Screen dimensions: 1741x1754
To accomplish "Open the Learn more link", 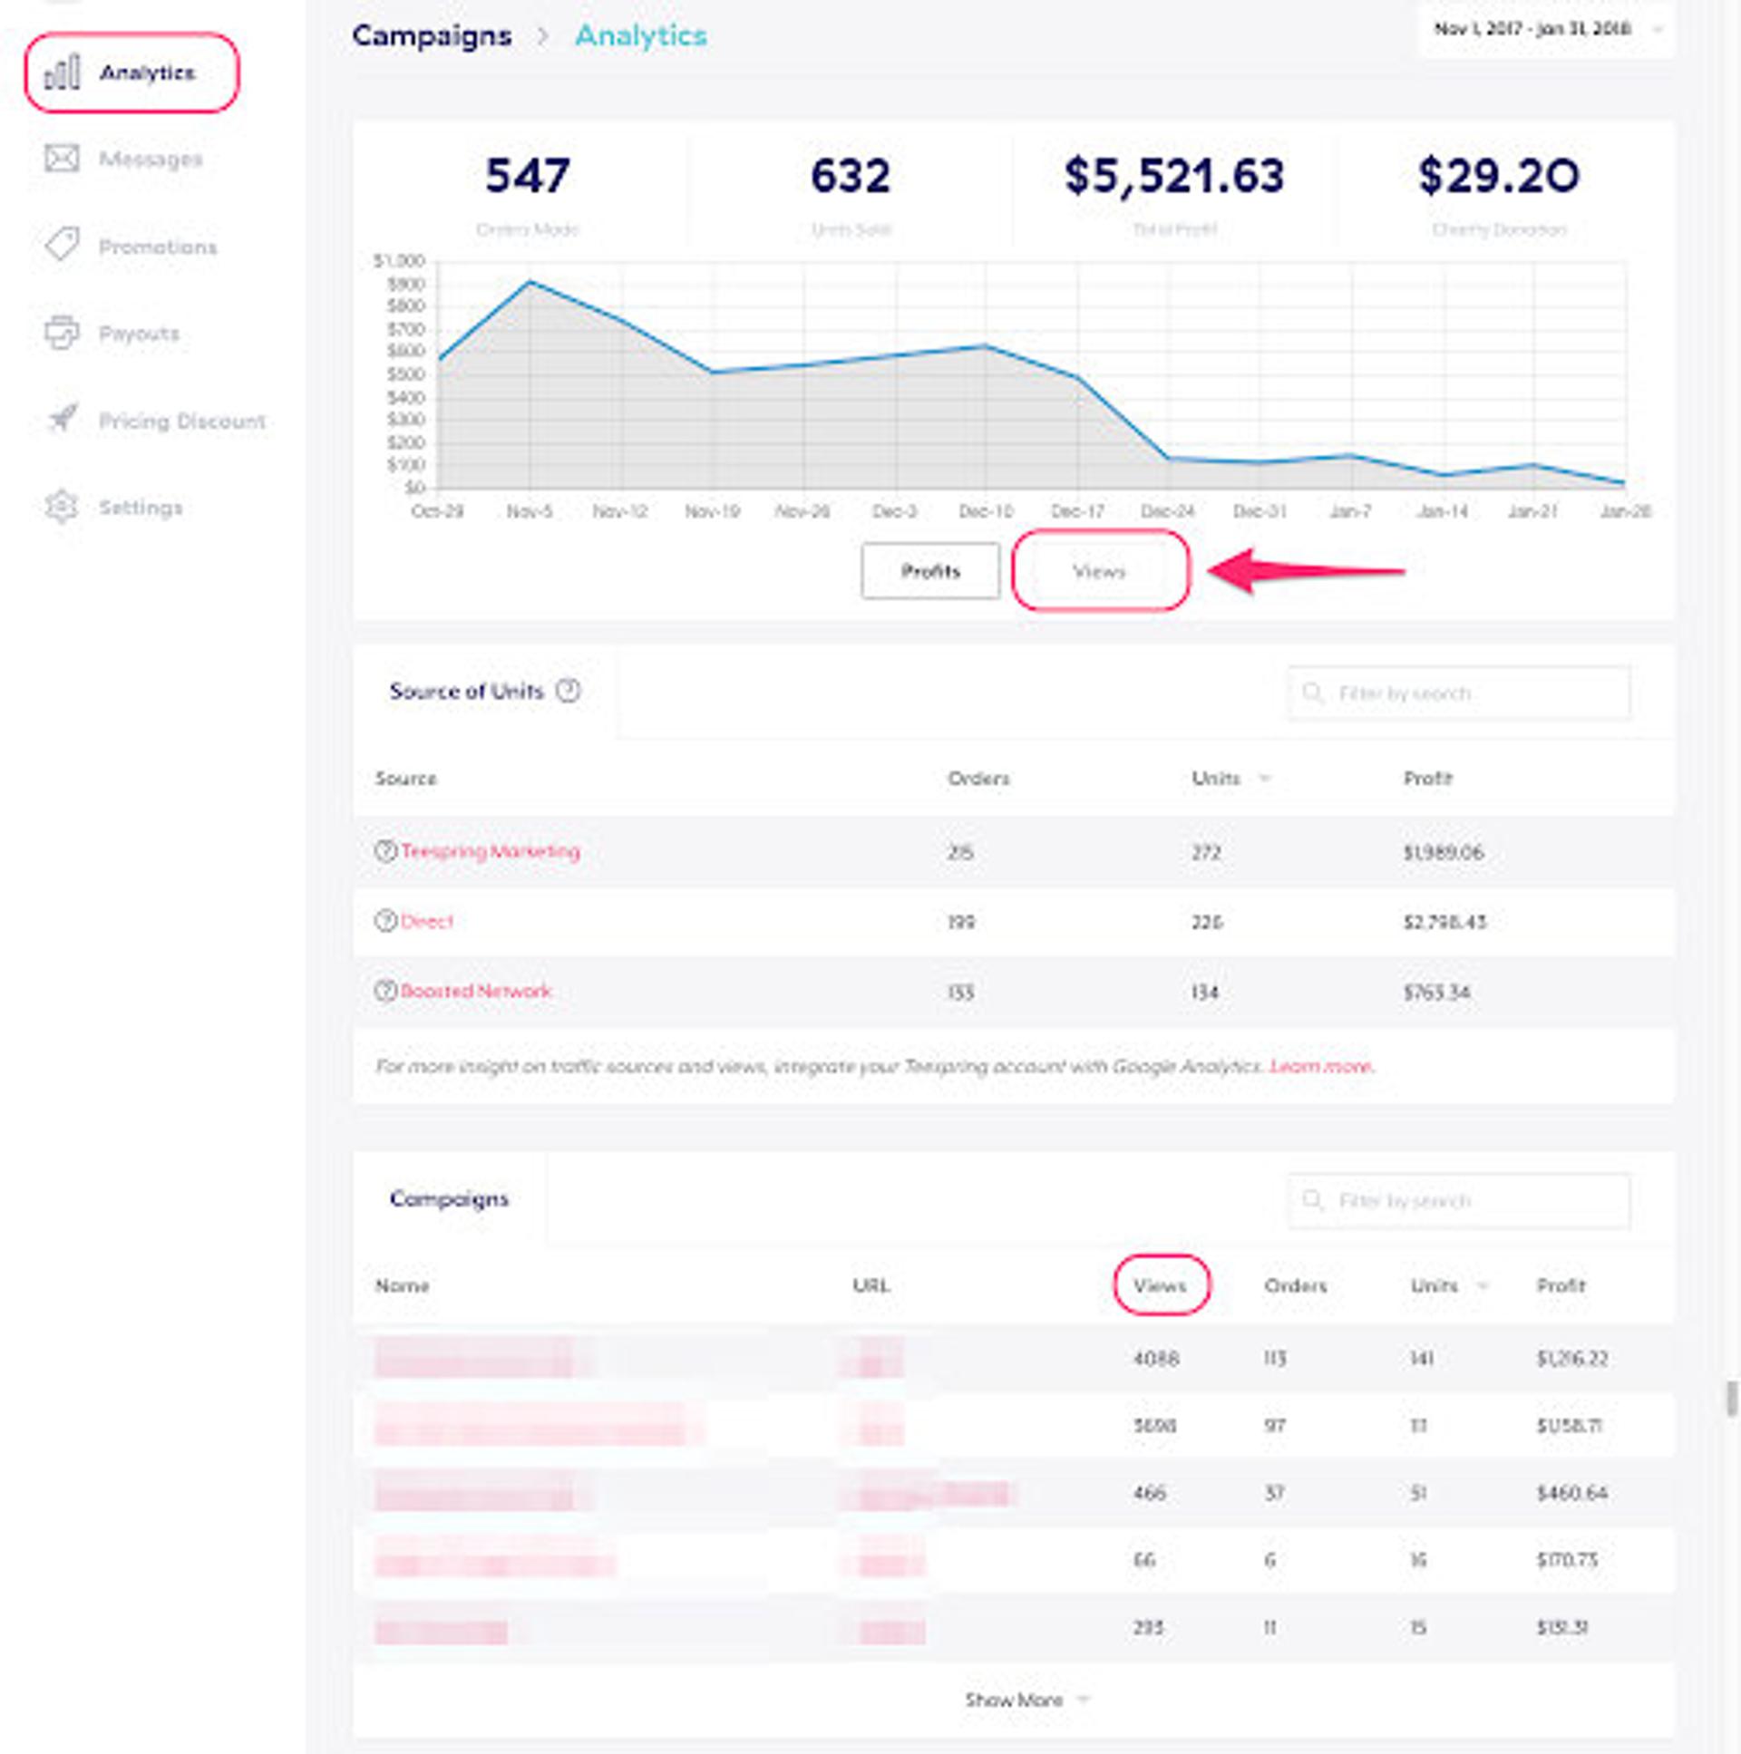I will [1321, 1066].
